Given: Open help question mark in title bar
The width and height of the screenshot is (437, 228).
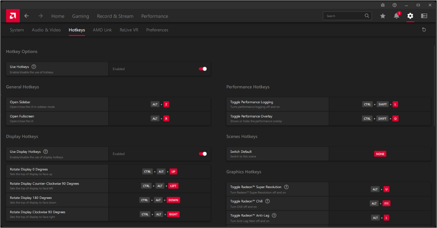Looking at the screenshot, I should point(394,5).
